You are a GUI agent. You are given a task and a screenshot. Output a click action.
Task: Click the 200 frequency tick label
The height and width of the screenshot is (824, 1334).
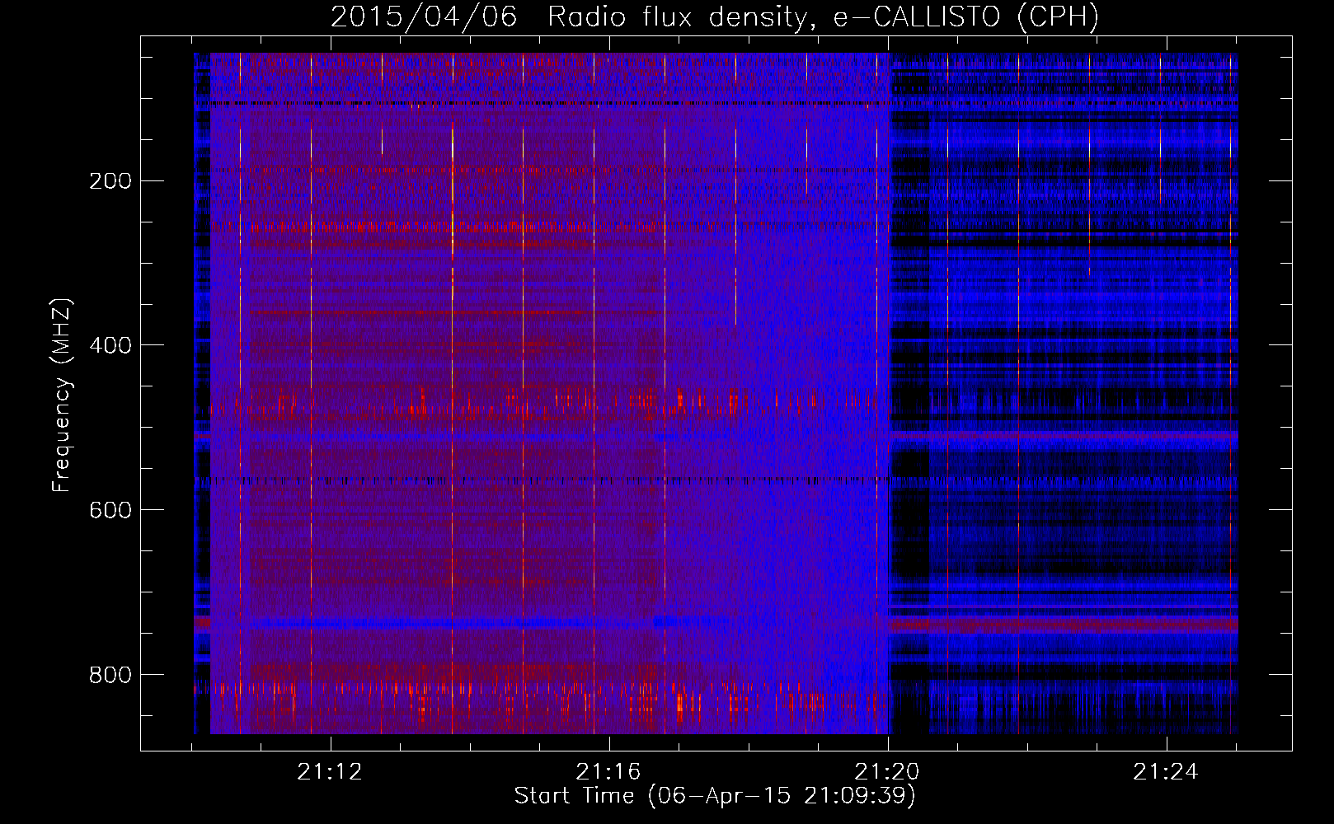pyautogui.click(x=110, y=180)
